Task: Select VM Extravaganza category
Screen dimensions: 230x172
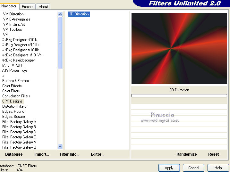Action: coord(17,19)
